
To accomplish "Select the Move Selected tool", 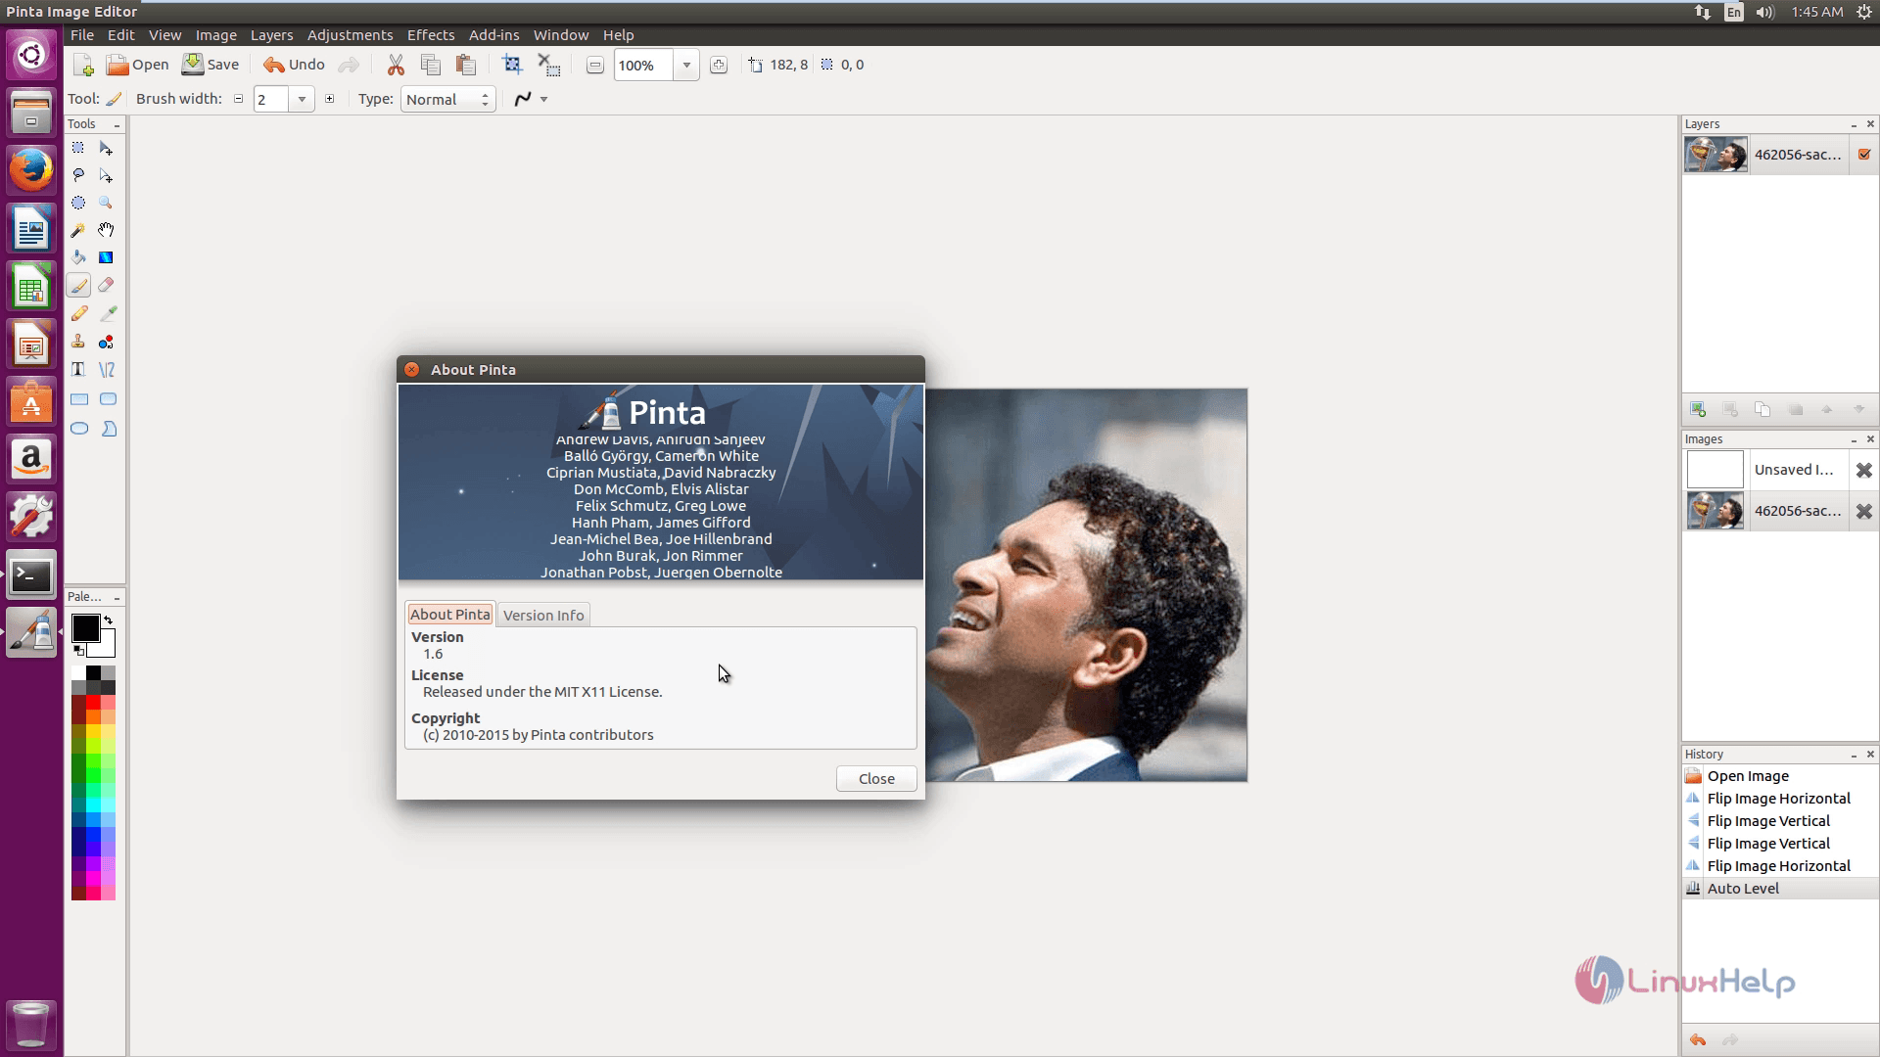I will [x=106, y=148].
